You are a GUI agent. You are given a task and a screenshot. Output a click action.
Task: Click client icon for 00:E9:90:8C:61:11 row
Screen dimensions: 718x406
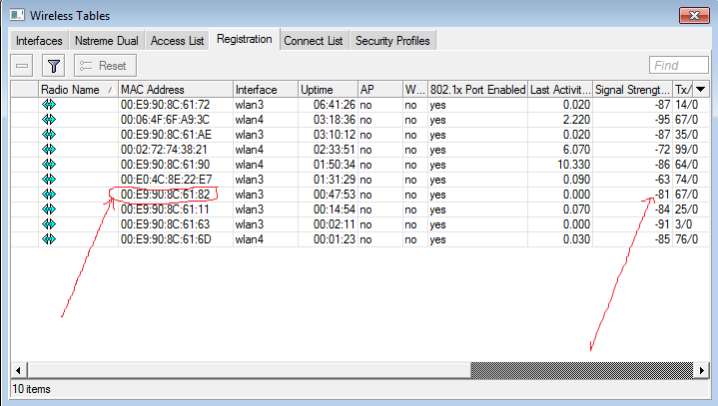click(49, 209)
